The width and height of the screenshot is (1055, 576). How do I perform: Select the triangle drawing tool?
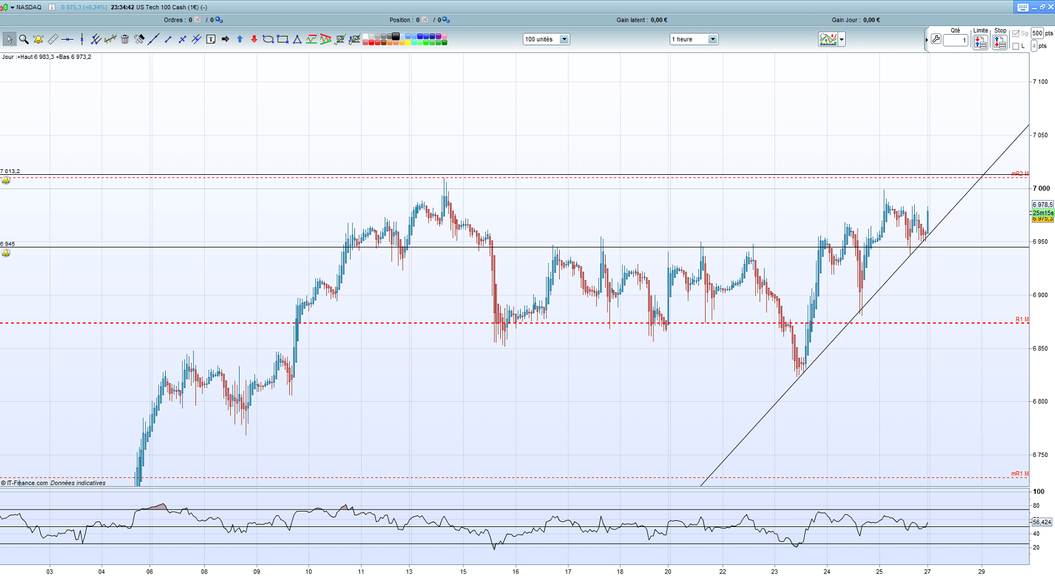(x=297, y=39)
